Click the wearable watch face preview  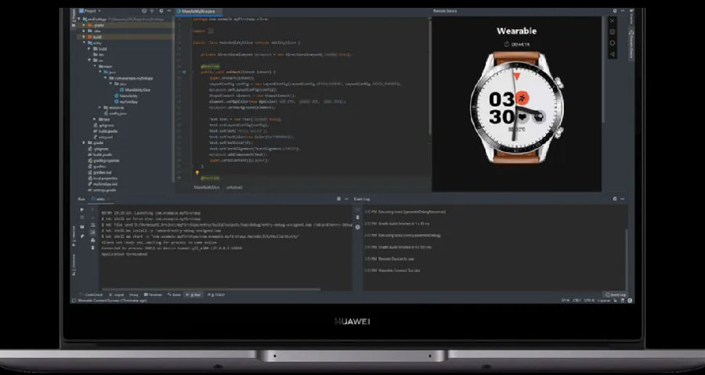516,108
